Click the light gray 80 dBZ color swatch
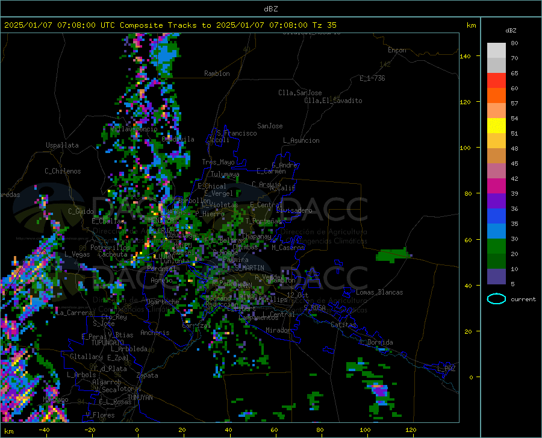Viewport: 542px width, 438px height. (x=496, y=51)
